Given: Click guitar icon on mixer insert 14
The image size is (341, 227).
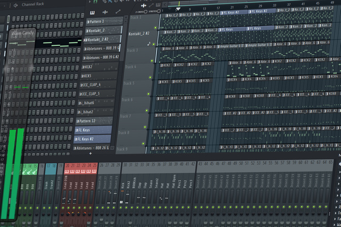Looking at the screenshot, I should [29, 172].
